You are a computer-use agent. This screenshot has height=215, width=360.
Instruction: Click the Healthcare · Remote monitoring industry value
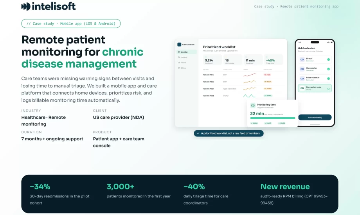point(43,121)
